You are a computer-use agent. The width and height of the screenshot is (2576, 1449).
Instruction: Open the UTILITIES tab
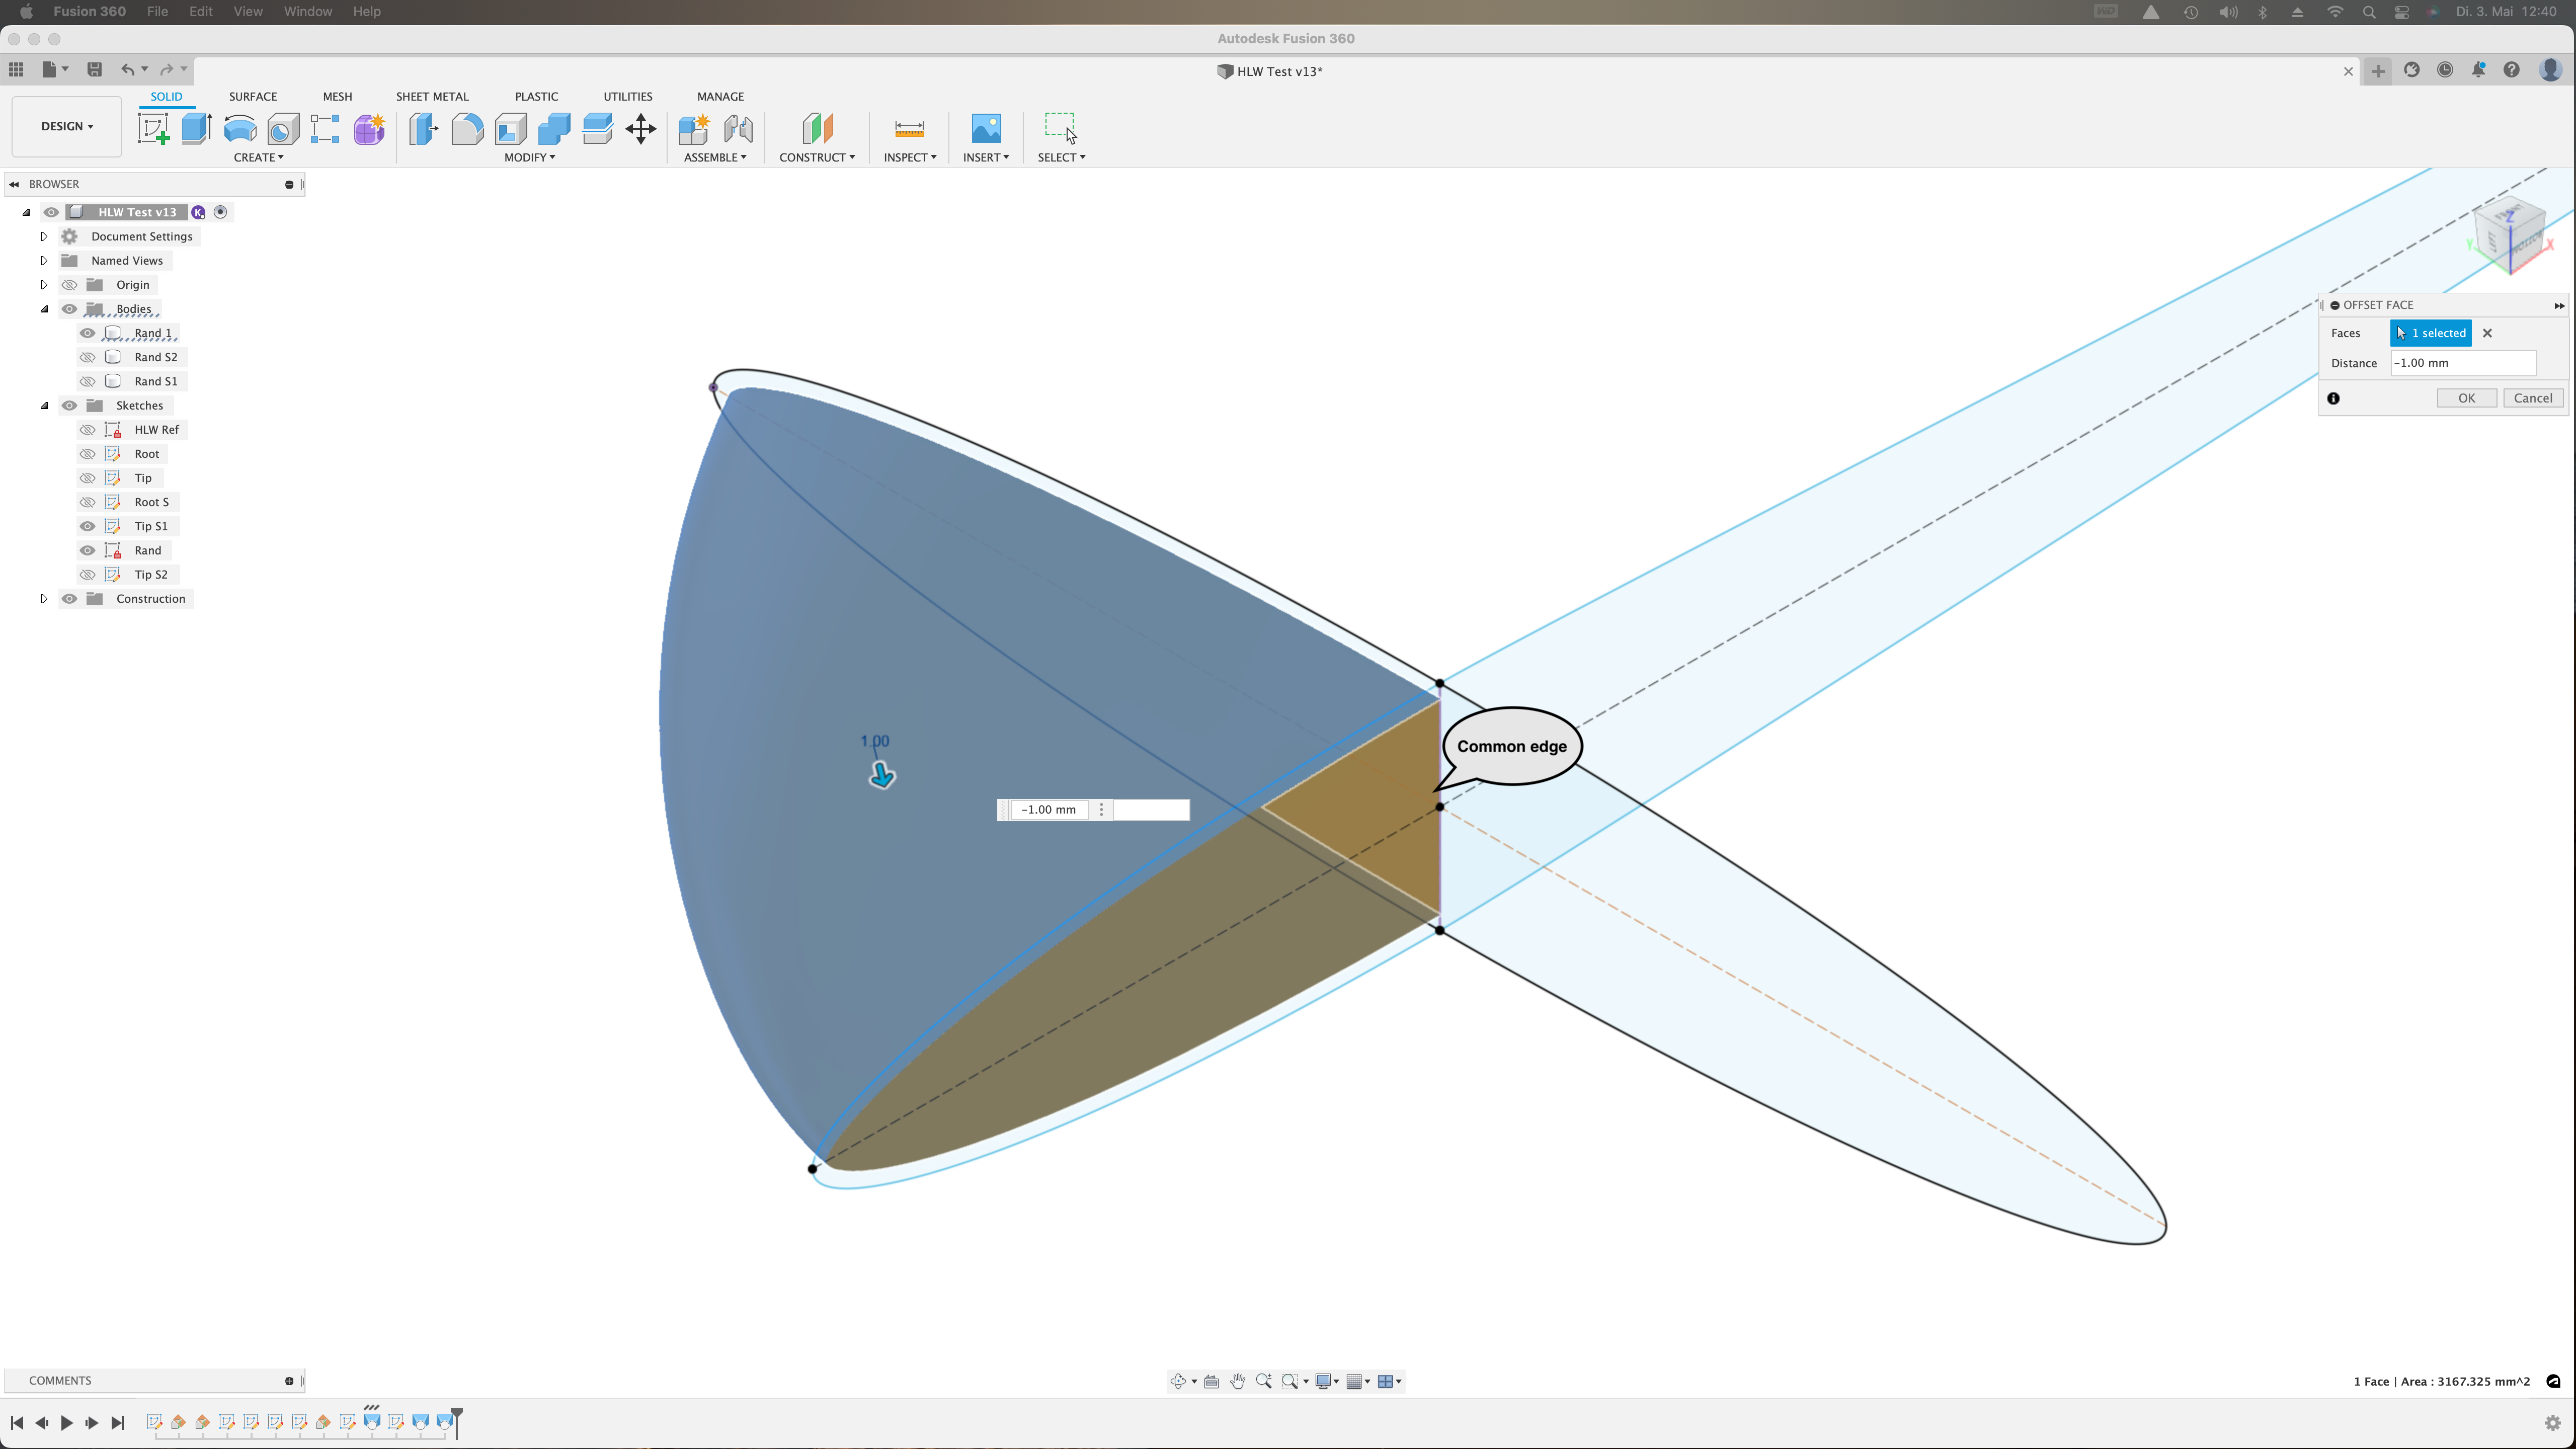click(628, 96)
